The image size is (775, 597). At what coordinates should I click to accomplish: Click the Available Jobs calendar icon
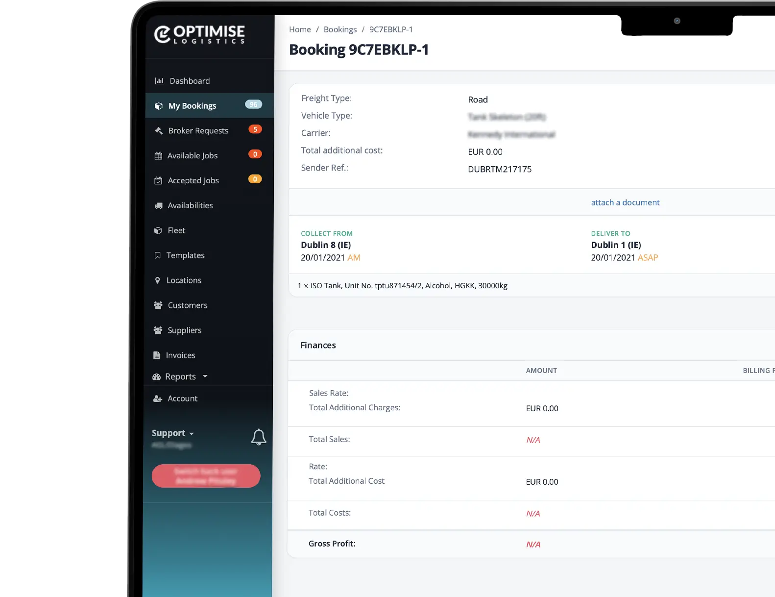[158, 156]
